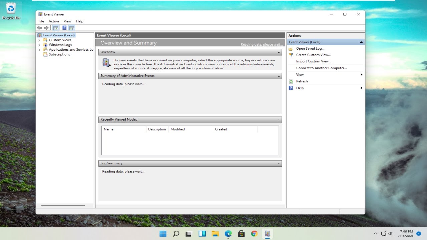The image size is (427, 240).
Task: Open the Microsoft Edge taskbar icon
Action: (x=228, y=234)
